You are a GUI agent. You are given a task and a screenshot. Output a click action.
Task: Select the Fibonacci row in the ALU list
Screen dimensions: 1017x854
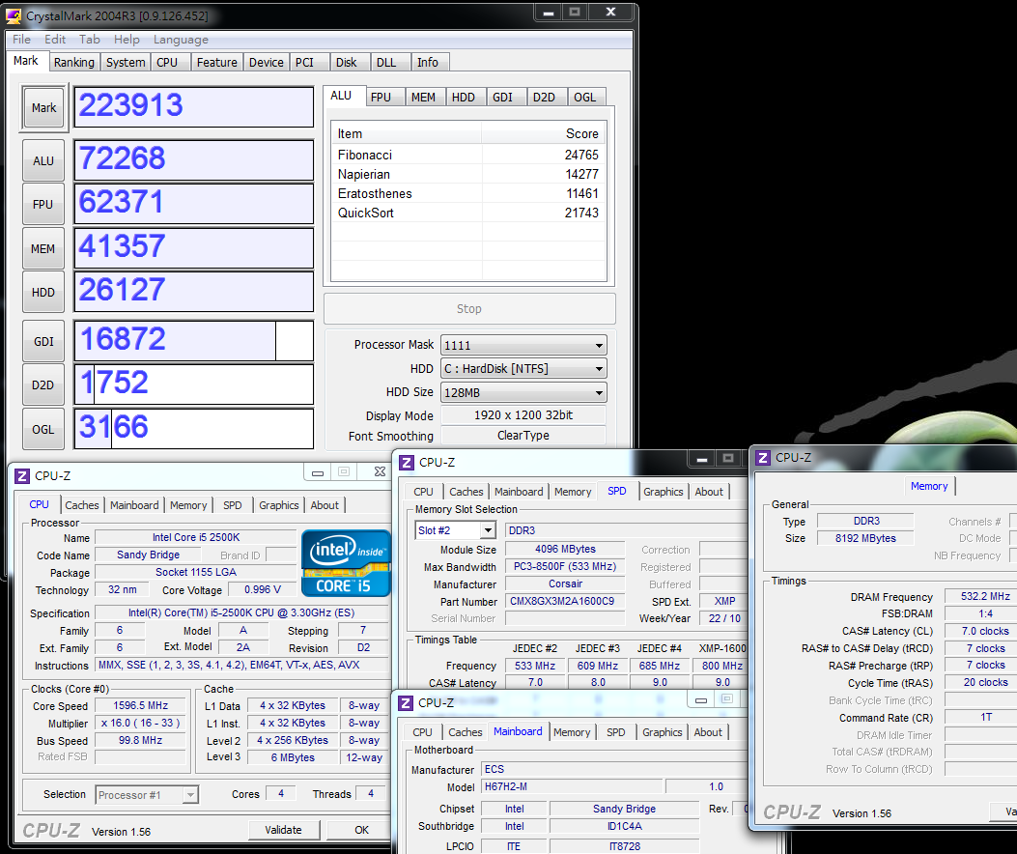(x=468, y=156)
